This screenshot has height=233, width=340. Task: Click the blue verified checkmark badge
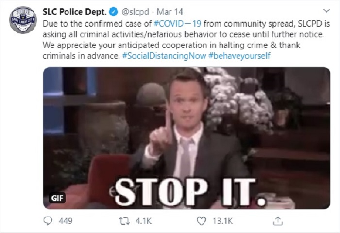[114, 12]
